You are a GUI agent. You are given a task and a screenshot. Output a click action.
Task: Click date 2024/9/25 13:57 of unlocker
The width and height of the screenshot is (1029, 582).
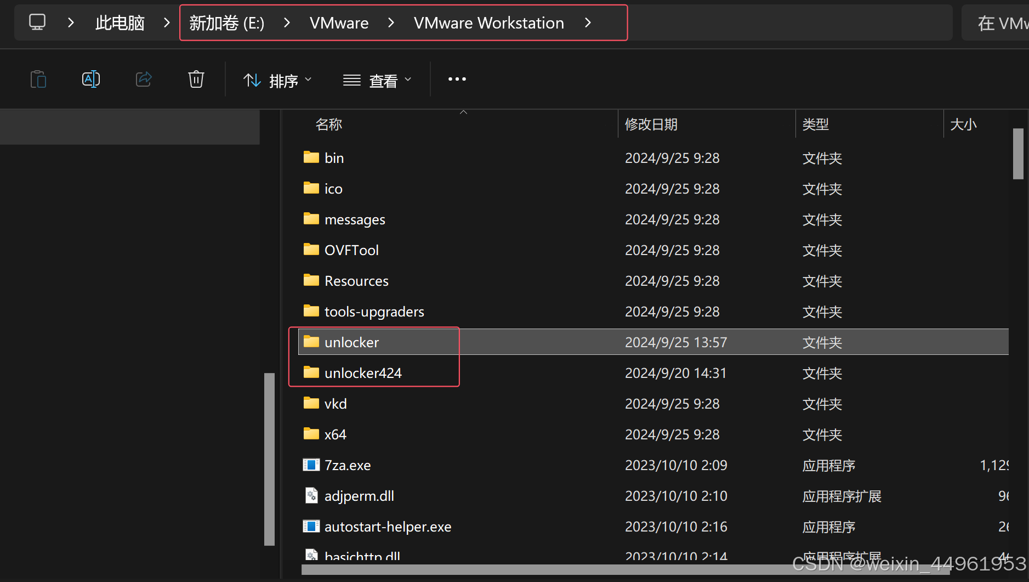(676, 342)
